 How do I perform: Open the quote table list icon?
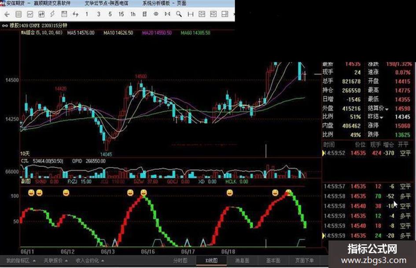18,14
